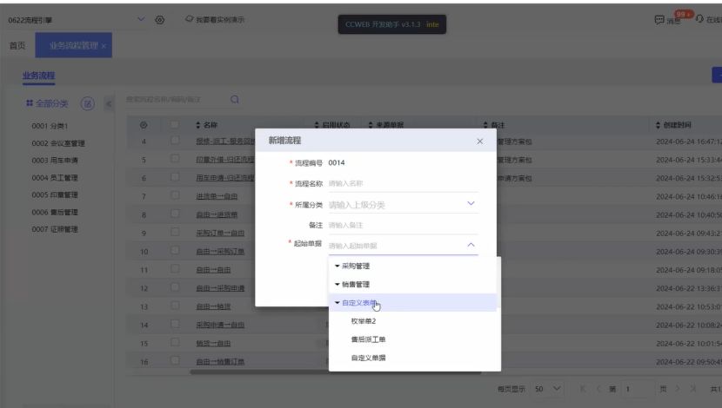The height and width of the screenshot is (408, 722).
Task: Collapse the category sidebar with the left arrow
Action: coord(110,104)
